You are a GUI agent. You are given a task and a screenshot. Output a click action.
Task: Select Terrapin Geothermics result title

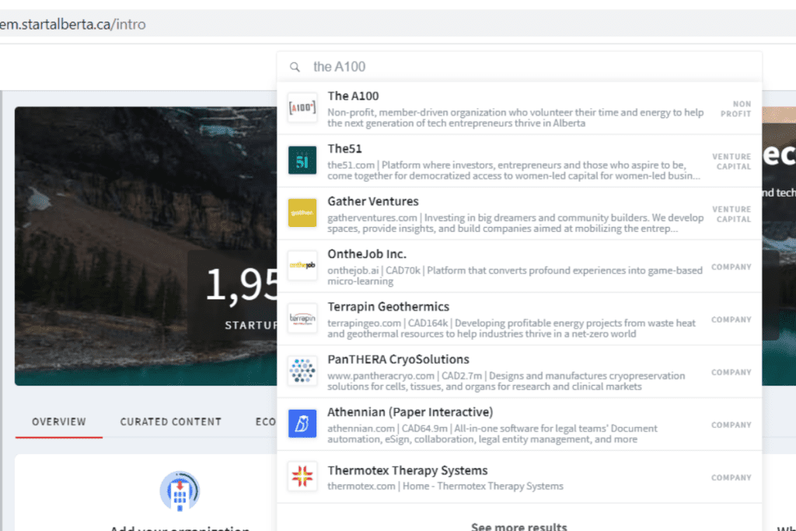tap(388, 307)
